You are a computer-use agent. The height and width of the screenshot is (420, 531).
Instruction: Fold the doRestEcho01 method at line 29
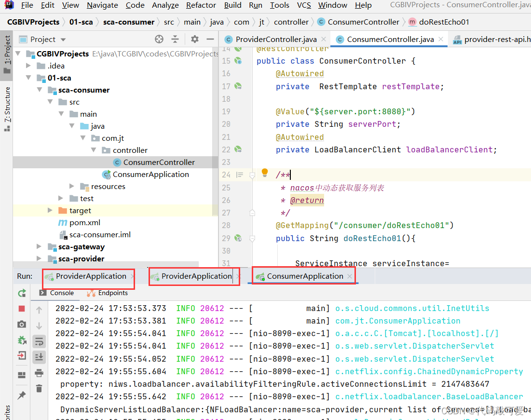(252, 239)
